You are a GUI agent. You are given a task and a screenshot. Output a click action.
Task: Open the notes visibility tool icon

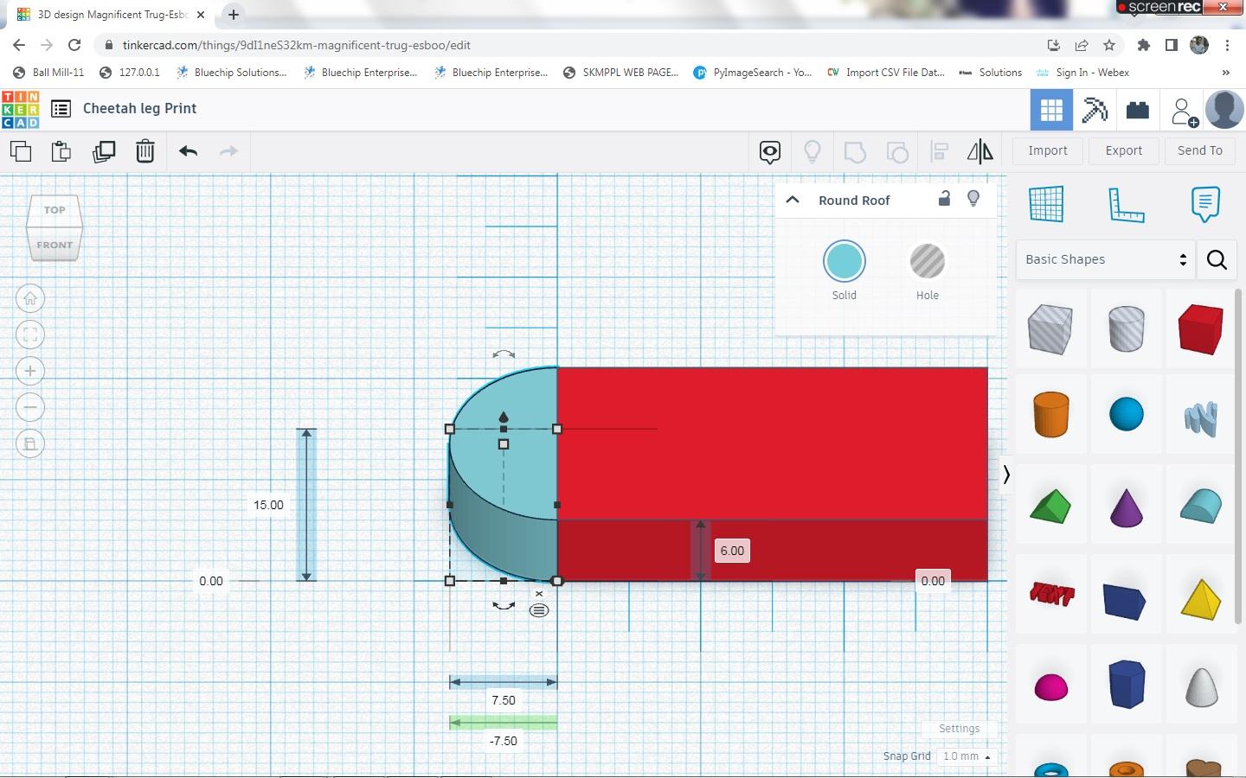769,152
